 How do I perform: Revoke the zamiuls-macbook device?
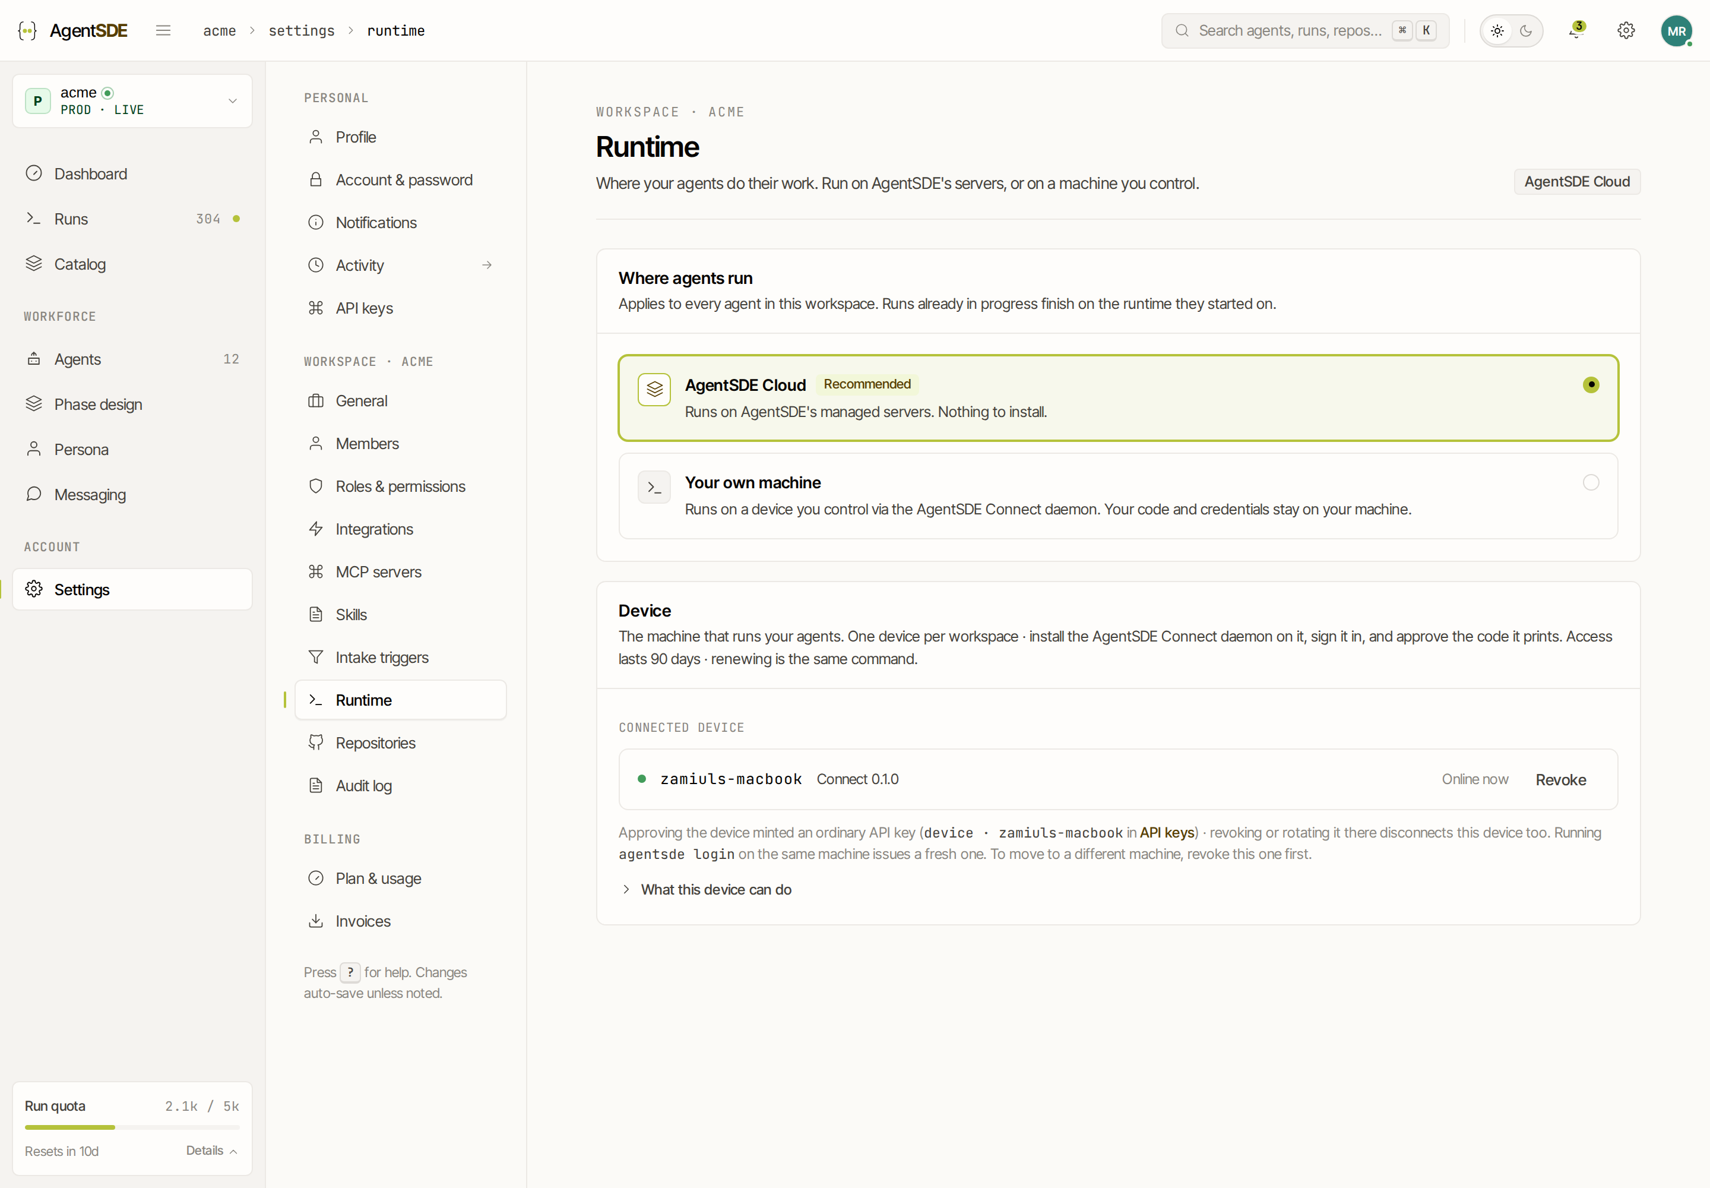tap(1560, 779)
